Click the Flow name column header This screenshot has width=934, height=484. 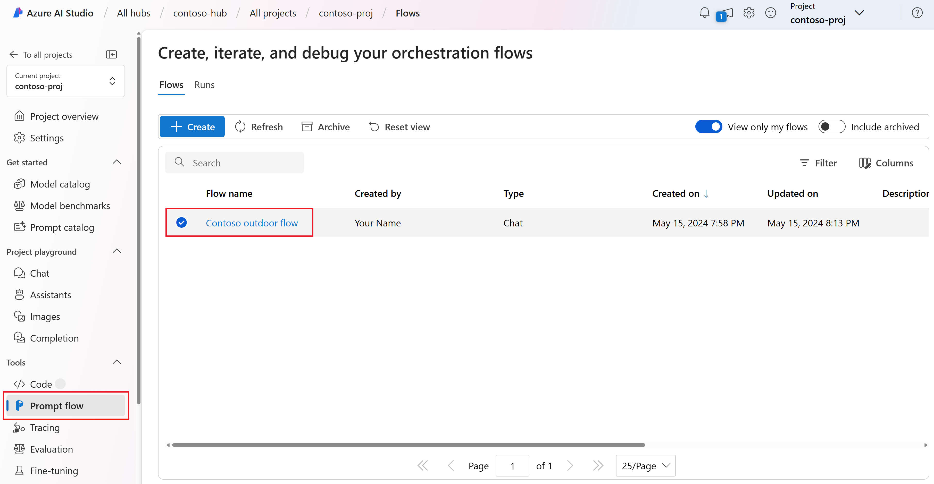(229, 193)
